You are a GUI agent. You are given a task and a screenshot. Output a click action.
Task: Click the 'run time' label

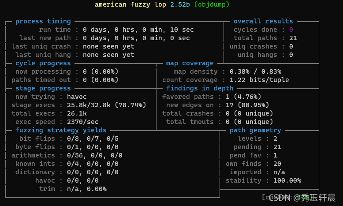(x=55, y=30)
